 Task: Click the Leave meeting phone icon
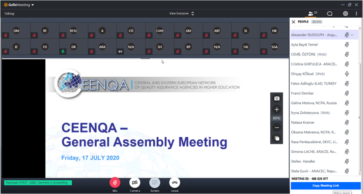click(x=174, y=182)
